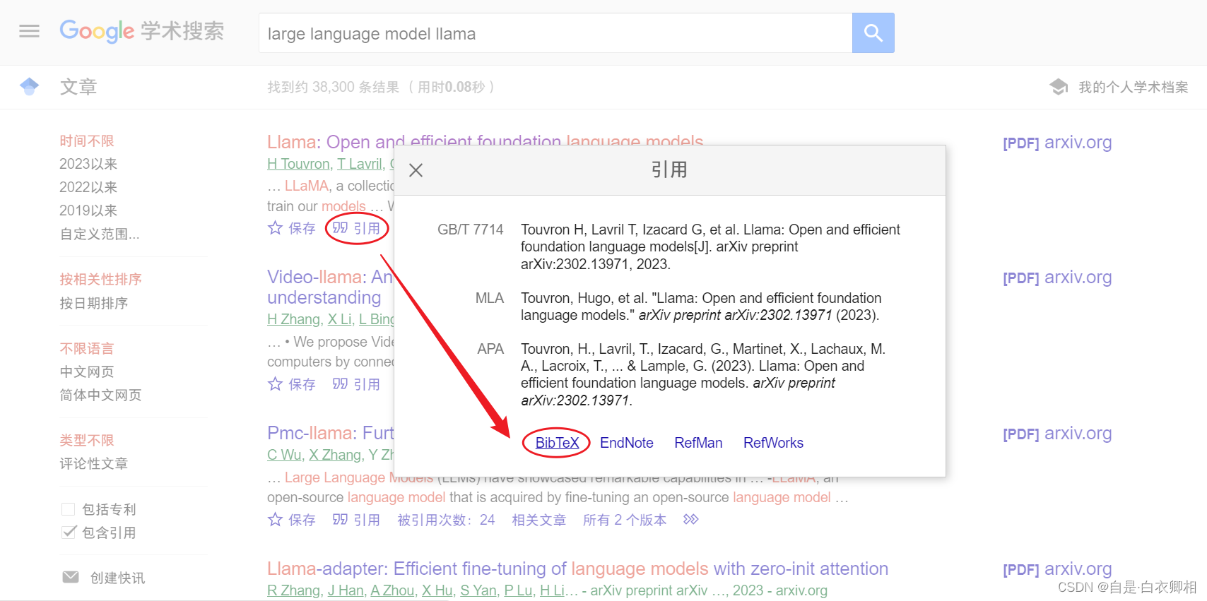Toggle the 包括专利 checkbox
The height and width of the screenshot is (601, 1207).
pyautogui.click(x=69, y=509)
